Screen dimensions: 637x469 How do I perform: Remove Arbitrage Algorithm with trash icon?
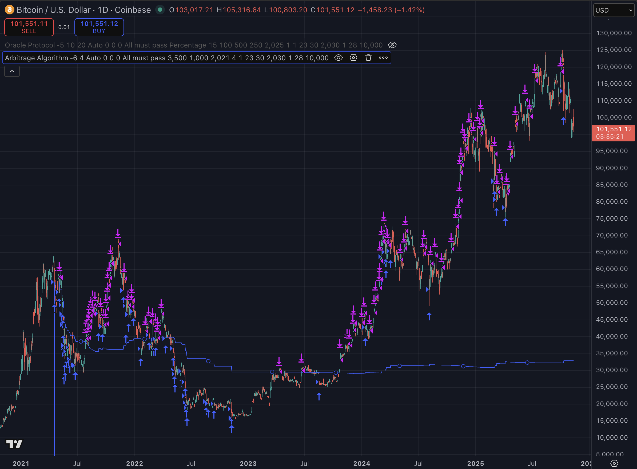(x=368, y=58)
